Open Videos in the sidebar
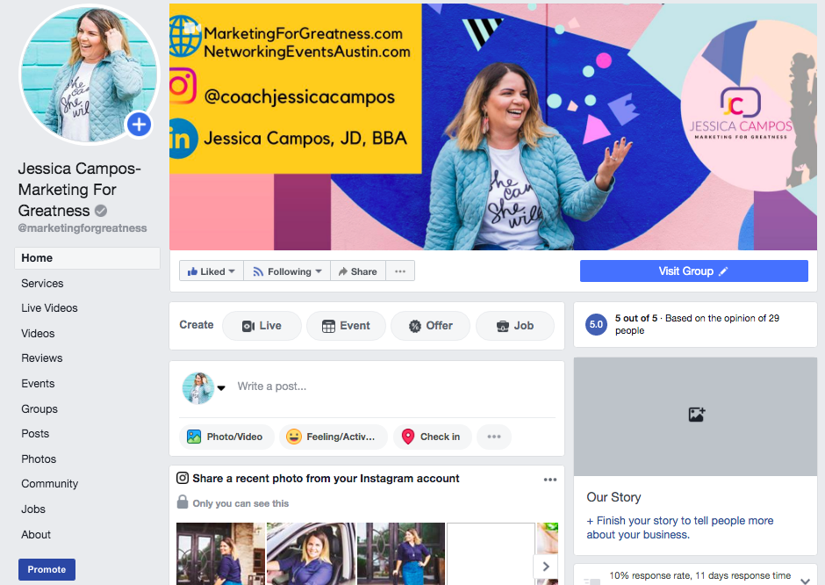Image resolution: width=825 pixels, height=585 pixels. point(38,333)
